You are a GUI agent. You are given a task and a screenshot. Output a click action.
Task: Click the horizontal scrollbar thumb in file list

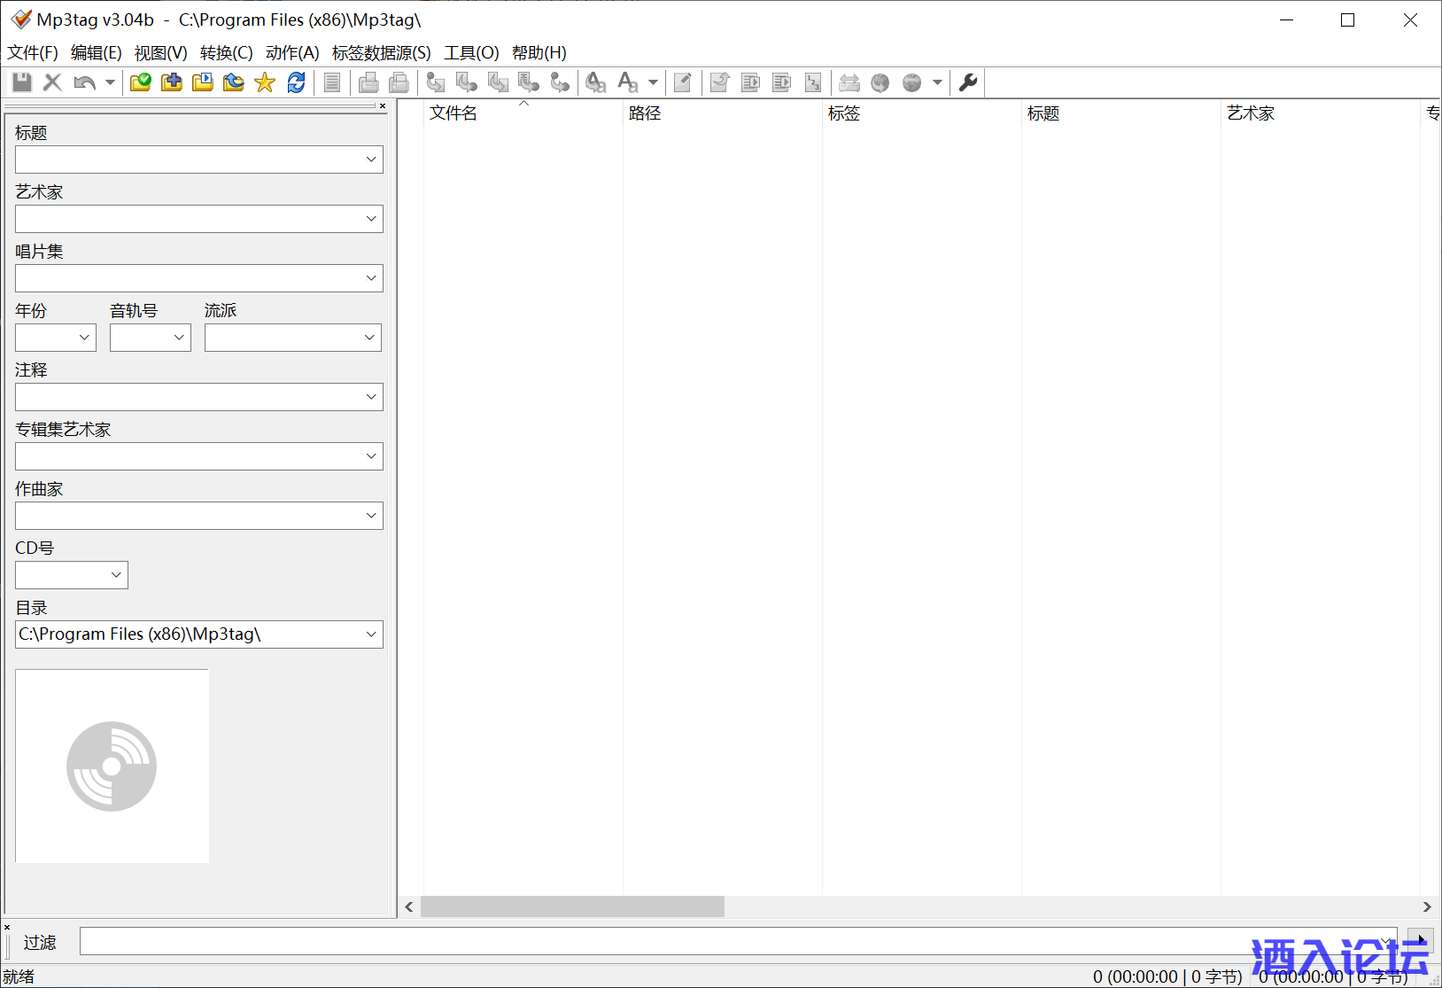click(x=572, y=906)
